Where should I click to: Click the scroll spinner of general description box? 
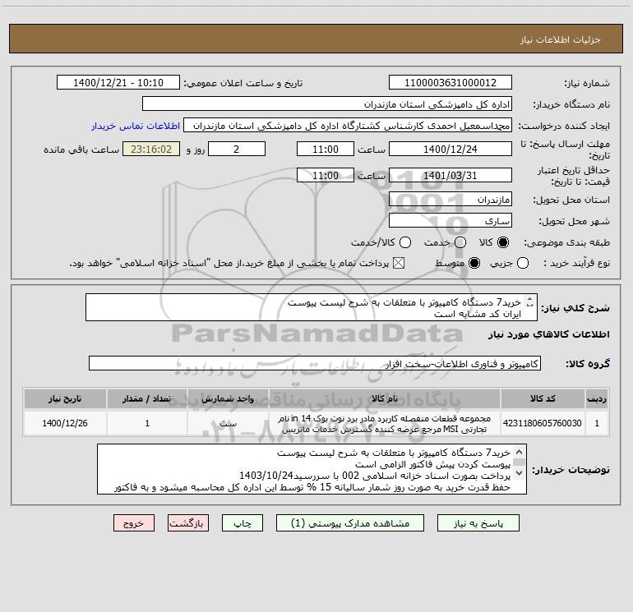(529, 301)
